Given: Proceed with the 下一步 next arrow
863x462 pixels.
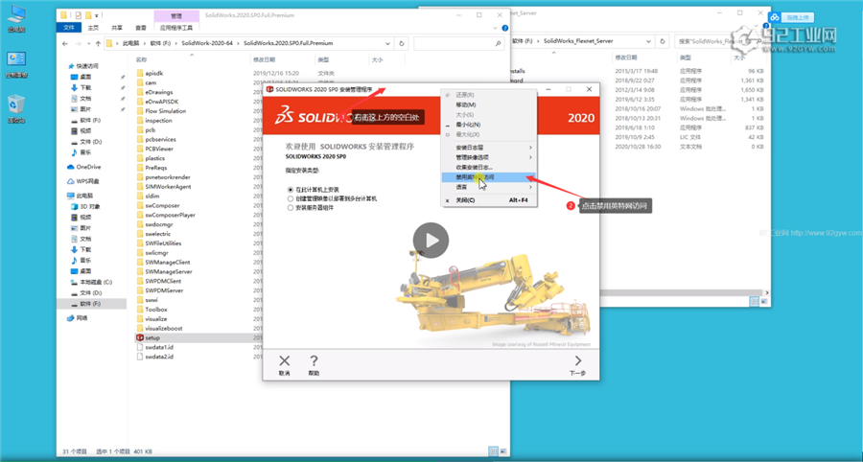Looking at the screenshot, I should pos(578,364).
